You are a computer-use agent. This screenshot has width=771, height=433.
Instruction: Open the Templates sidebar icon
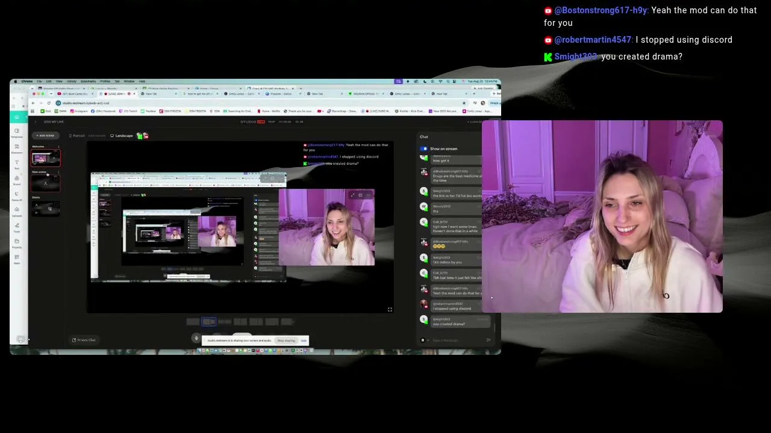17,132
